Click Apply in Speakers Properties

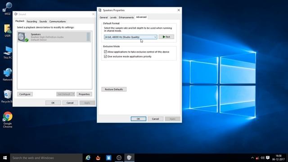coord(172,119)
